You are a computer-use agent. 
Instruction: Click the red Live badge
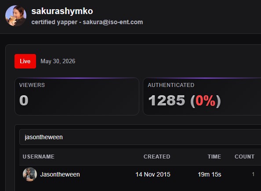pos(25,61)
